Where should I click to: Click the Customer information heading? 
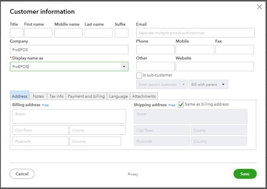42,12
